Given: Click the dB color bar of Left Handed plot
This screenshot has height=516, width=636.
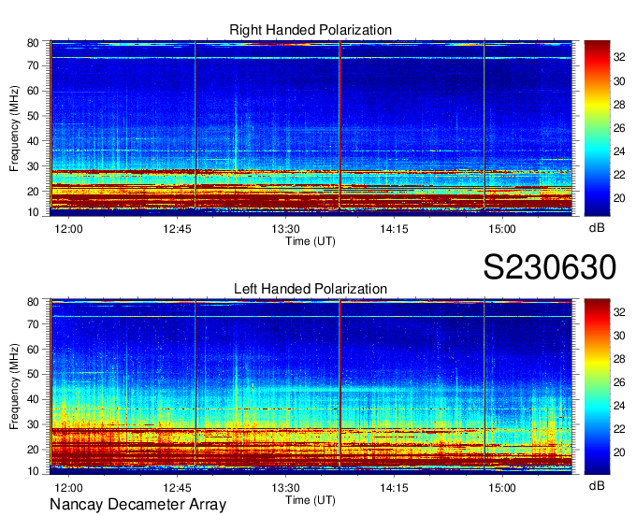Looking at the screenshot, I should click(x=597, y=386).
